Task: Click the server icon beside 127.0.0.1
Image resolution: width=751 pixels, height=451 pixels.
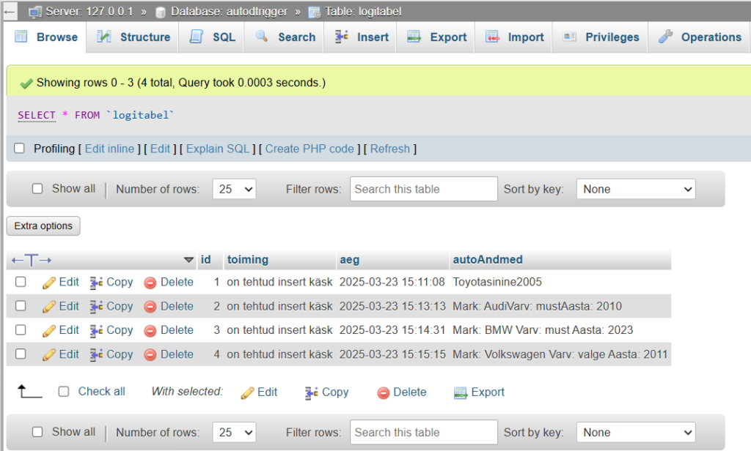Action: pos(35,12)
